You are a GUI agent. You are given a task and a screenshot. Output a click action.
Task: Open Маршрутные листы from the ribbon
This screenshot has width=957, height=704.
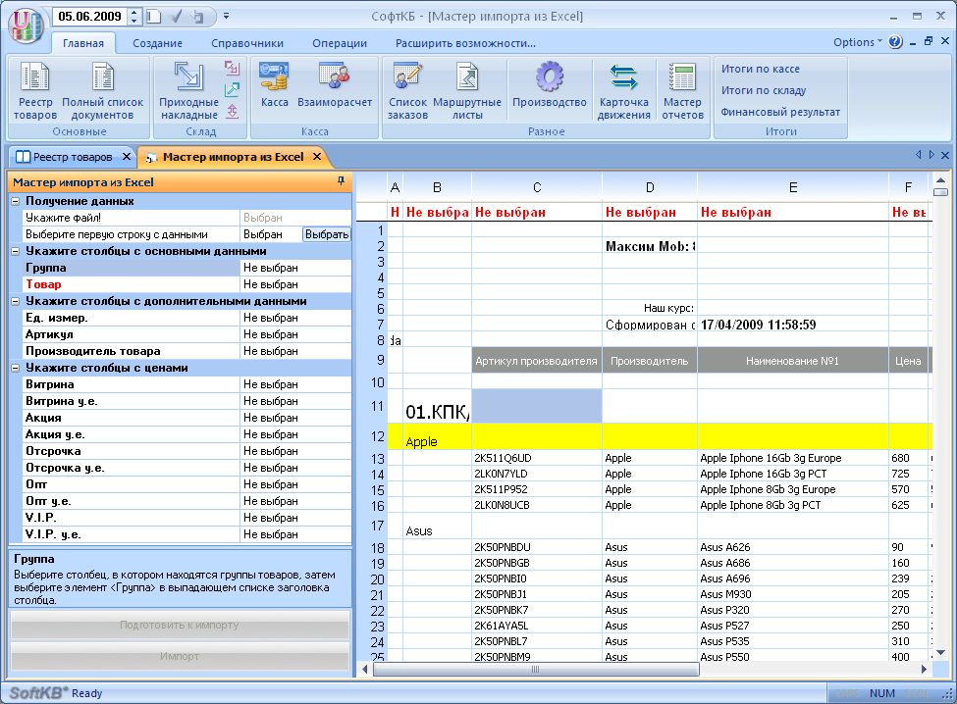pyautogui.click(x=467, y=91)
